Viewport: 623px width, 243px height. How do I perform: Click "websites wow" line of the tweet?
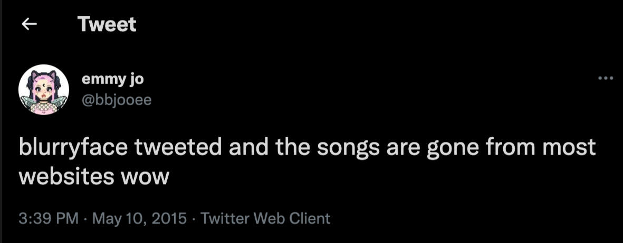pos(93,177)
